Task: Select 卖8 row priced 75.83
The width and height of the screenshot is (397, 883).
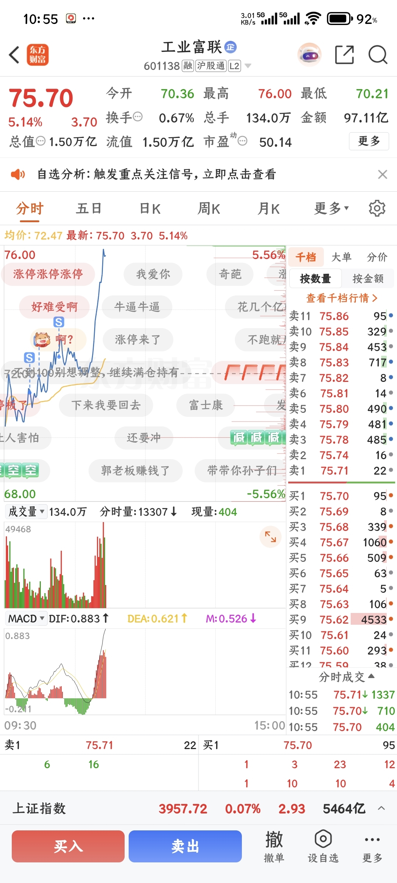Action: (x=341, y=362)
